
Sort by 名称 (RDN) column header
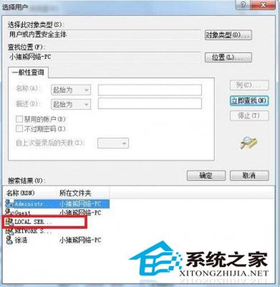[x=30, y=193]
